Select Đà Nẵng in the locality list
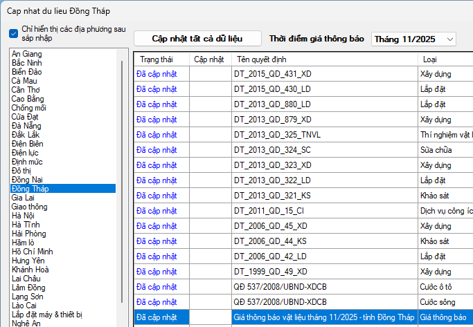The width and height of the screenshot is (473, 327). point(27,126)
